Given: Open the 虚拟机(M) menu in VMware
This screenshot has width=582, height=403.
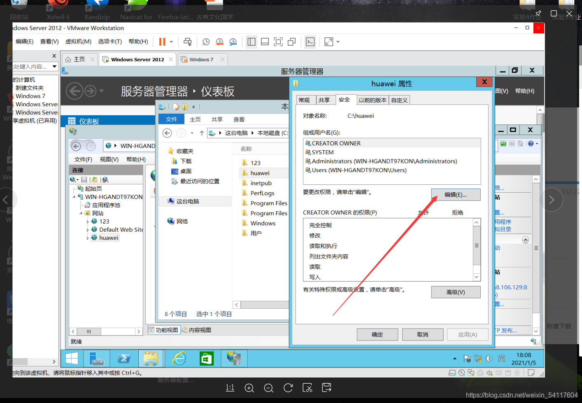Looking at the screenshot, I should click(78, 42).
